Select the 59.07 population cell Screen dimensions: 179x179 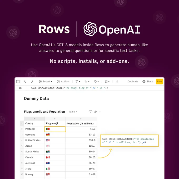click(81, 169)
